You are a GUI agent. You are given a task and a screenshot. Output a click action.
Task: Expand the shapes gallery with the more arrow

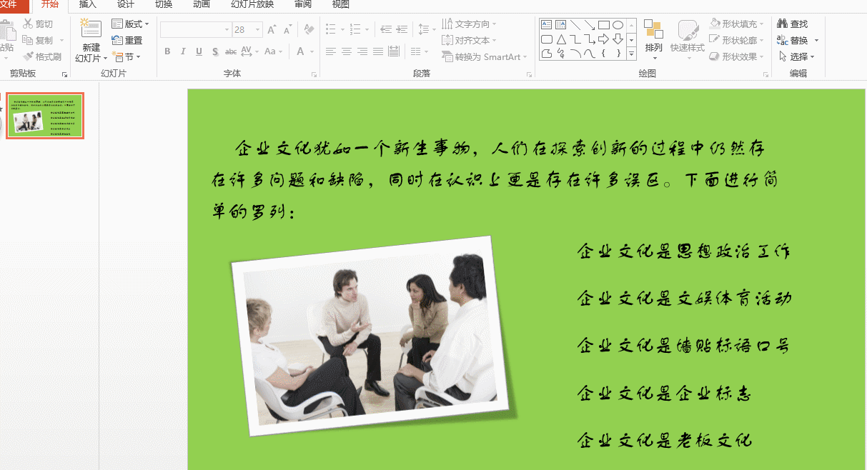(x=631, y=54)
